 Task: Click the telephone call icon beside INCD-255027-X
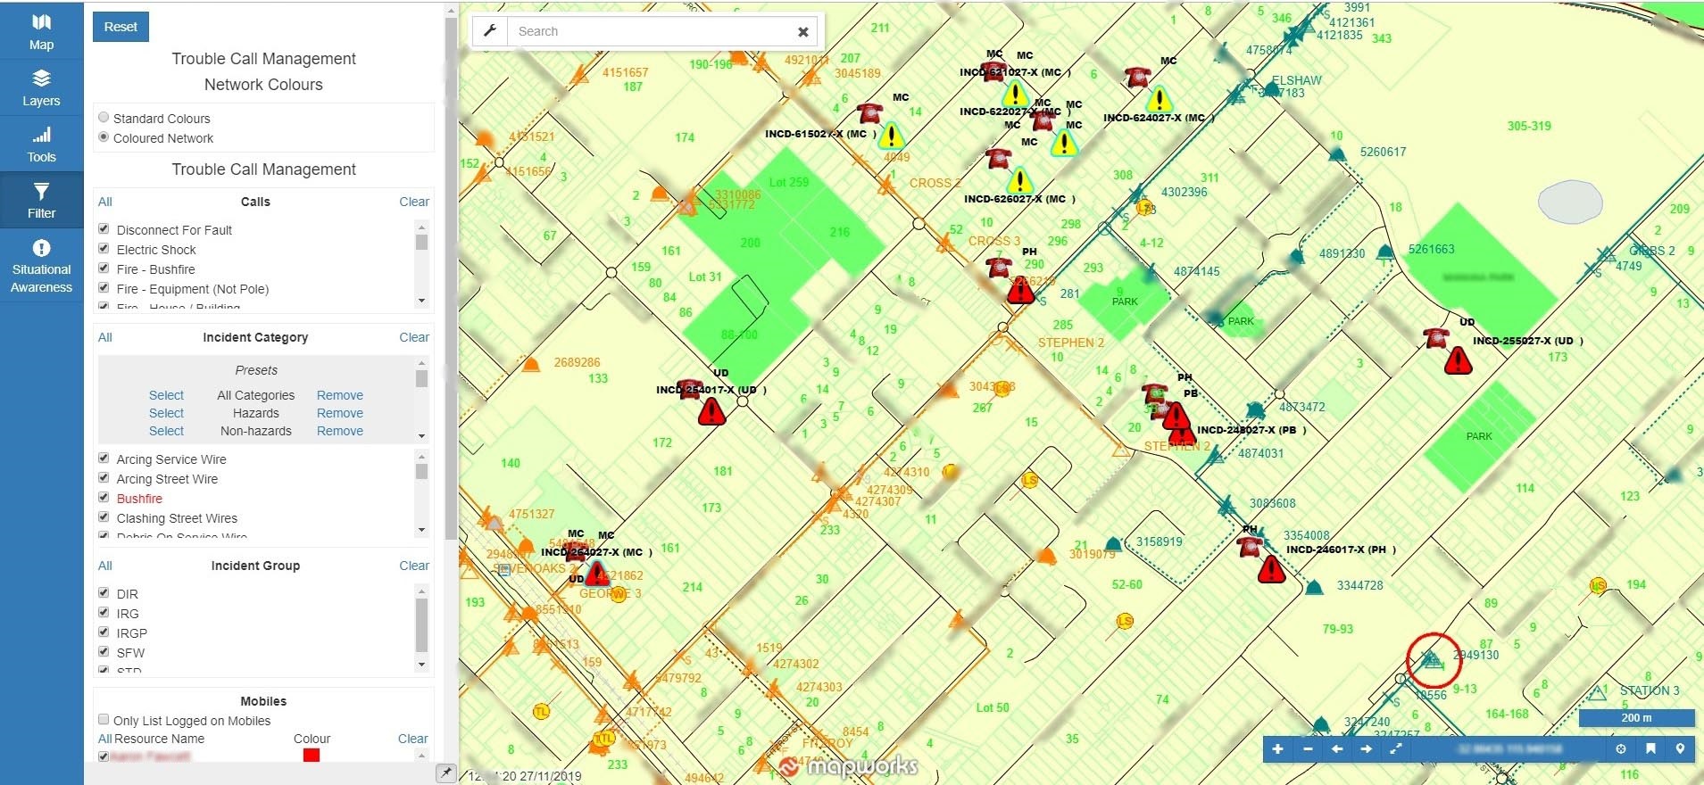(1436, 338)
